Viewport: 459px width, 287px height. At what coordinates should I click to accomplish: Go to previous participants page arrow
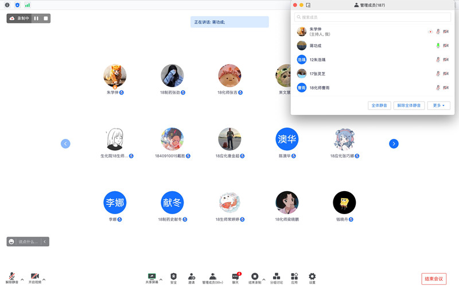[x=65, y=144]
